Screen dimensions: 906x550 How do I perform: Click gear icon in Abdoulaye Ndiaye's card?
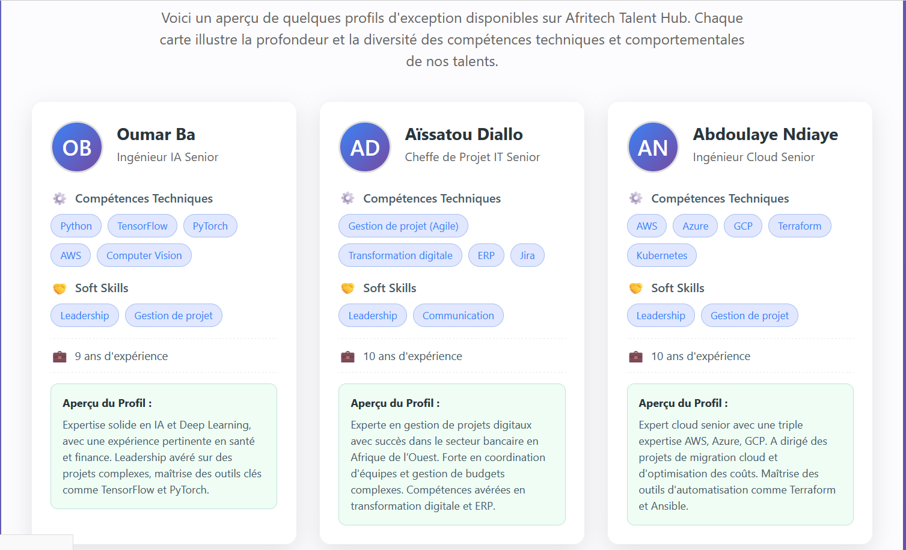[635, 198]
